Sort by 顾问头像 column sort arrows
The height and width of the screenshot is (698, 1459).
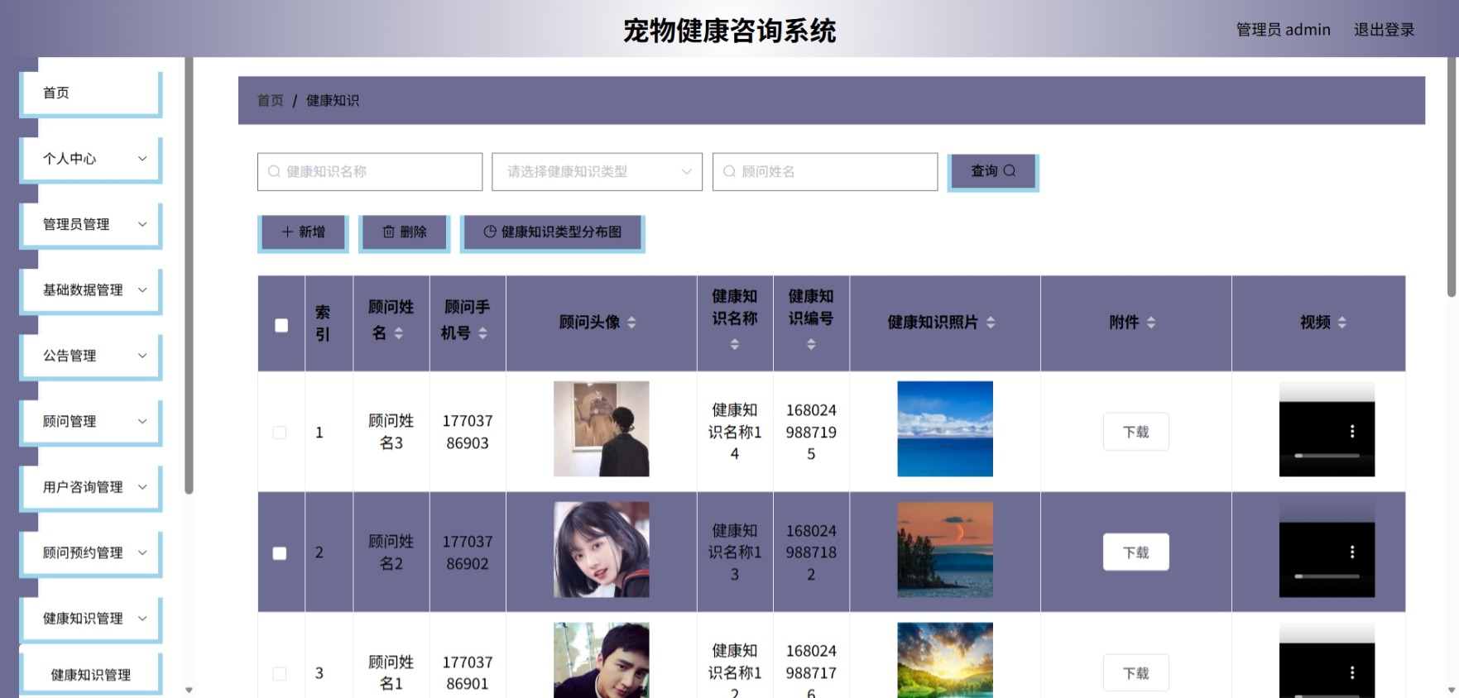pos(631,323)
